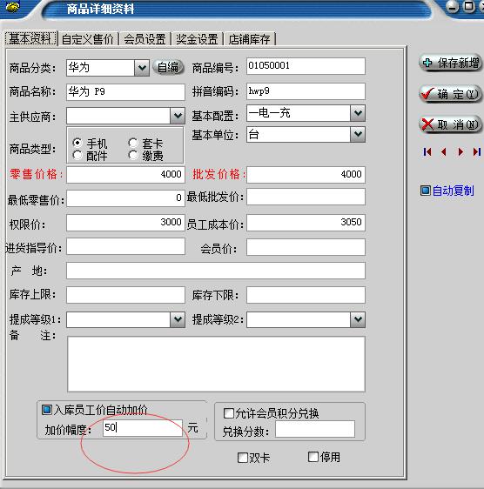This screenshot has height=489, width=484.
Task: Click the application logo in title bar
Action: 12,7
